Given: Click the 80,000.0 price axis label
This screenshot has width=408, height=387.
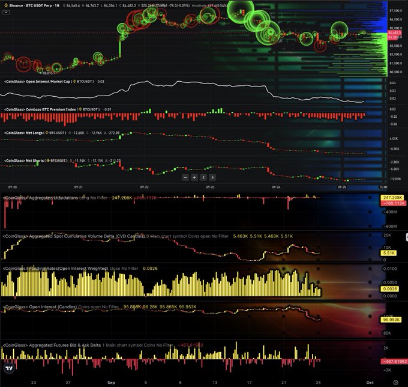Looking at the screenshot, I should pyautogui.click(x=396, y=72).
